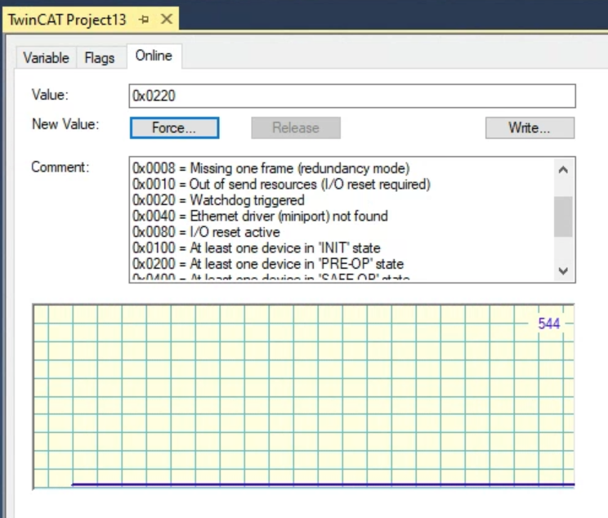Image resolution: width=608 pixels, height=518 pixels.
Task: Click the '0x0040 = Ethernet driver not found' line
Action: click(x=260, y=216)
